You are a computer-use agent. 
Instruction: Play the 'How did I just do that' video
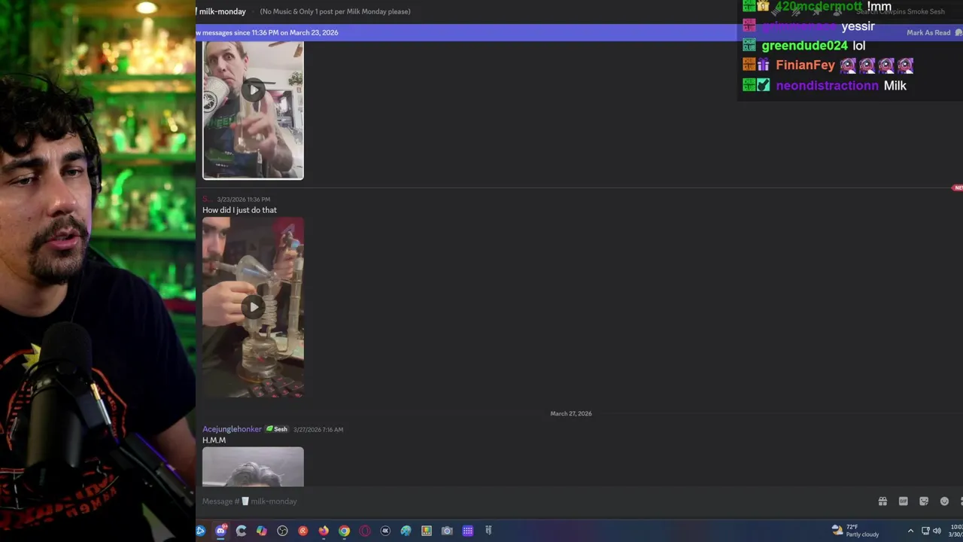(x=253, y=306)
